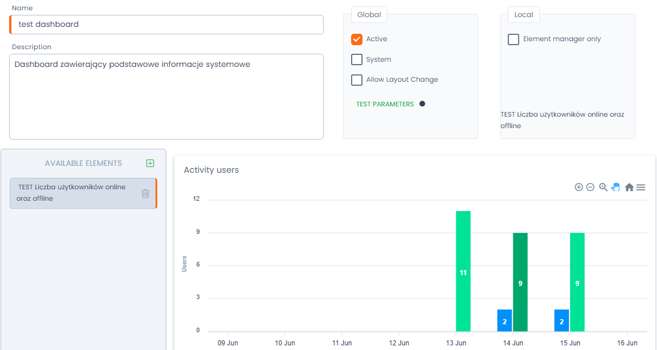
Task: Reset chart zoom with home icon
Action: coord(629,187)
